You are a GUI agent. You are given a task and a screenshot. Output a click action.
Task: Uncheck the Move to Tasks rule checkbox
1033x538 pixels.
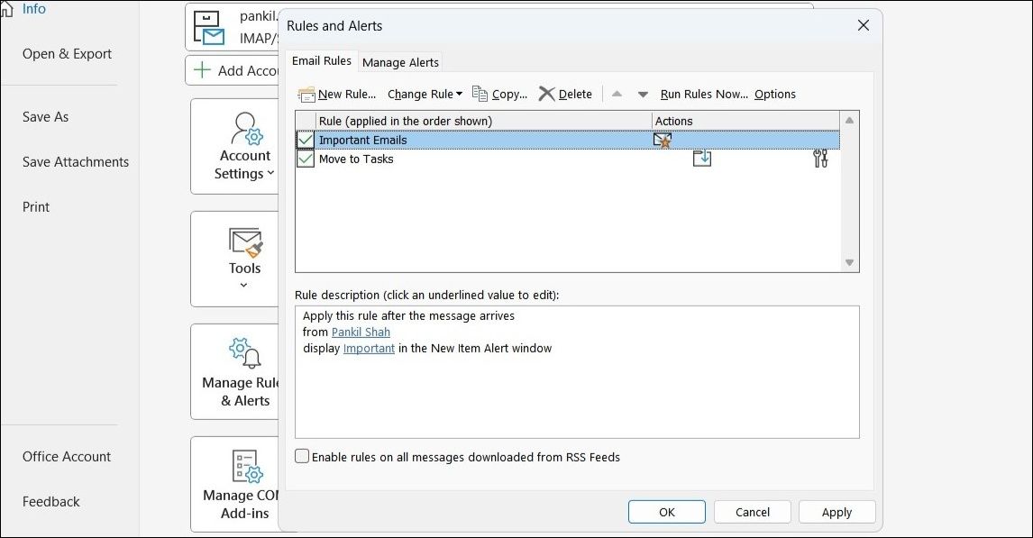tap(306, 160)
